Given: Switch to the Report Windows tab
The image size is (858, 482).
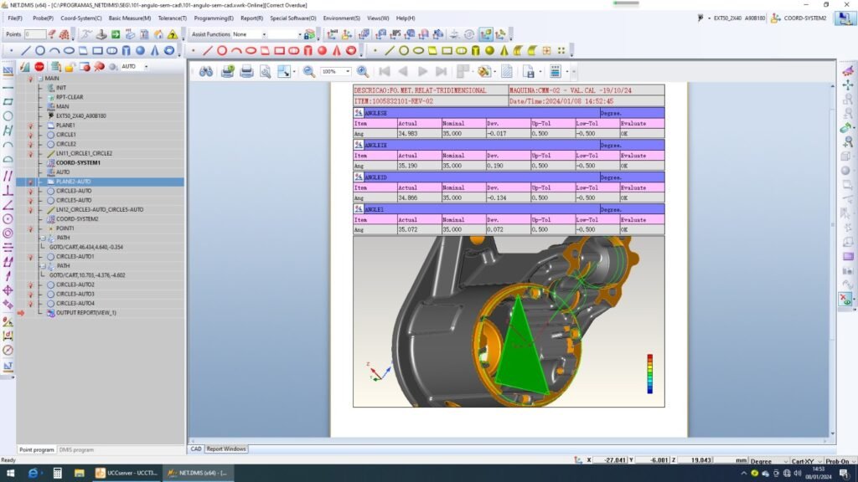Looking at the screenshot, I should pos(226,449).
